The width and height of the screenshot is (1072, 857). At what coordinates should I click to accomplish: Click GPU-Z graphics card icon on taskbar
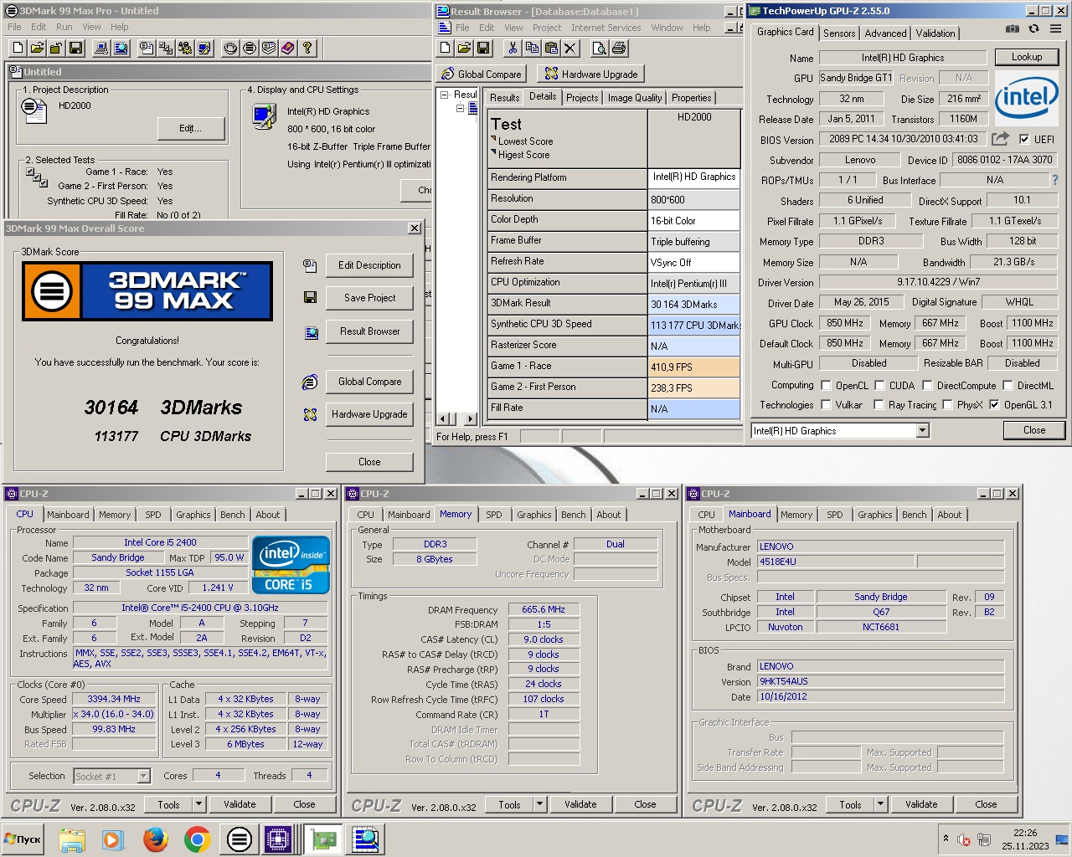tap(324, 839)
